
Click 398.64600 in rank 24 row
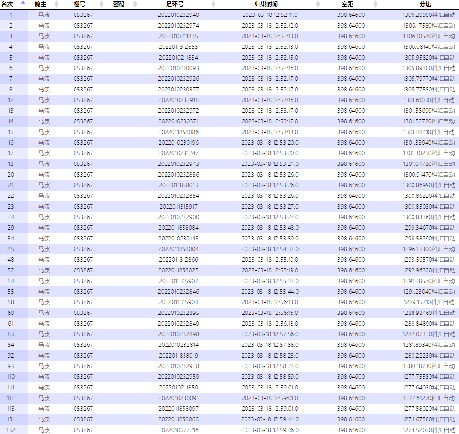(x=351, y=217)
